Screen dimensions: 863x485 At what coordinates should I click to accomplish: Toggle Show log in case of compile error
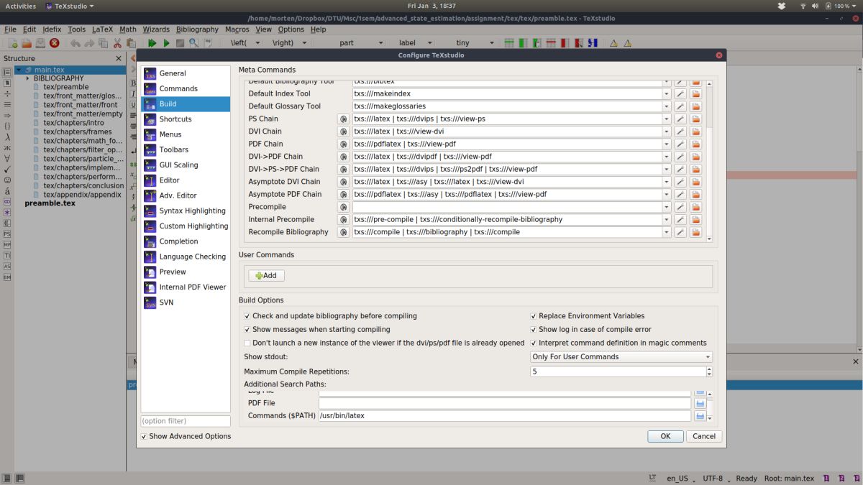(534, 330)
